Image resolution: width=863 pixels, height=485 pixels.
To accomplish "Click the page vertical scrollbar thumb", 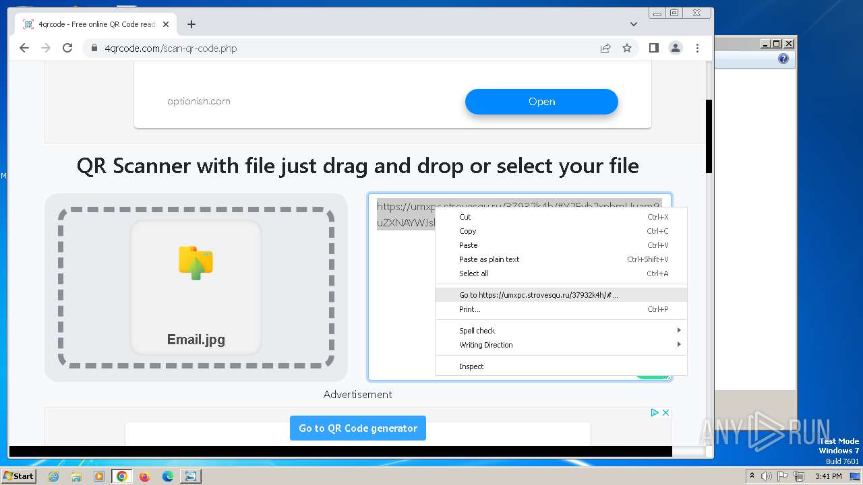I will tap(709, 136).
